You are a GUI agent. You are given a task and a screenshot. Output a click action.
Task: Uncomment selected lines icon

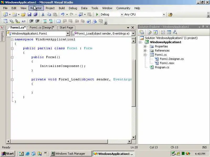(51, 21)
